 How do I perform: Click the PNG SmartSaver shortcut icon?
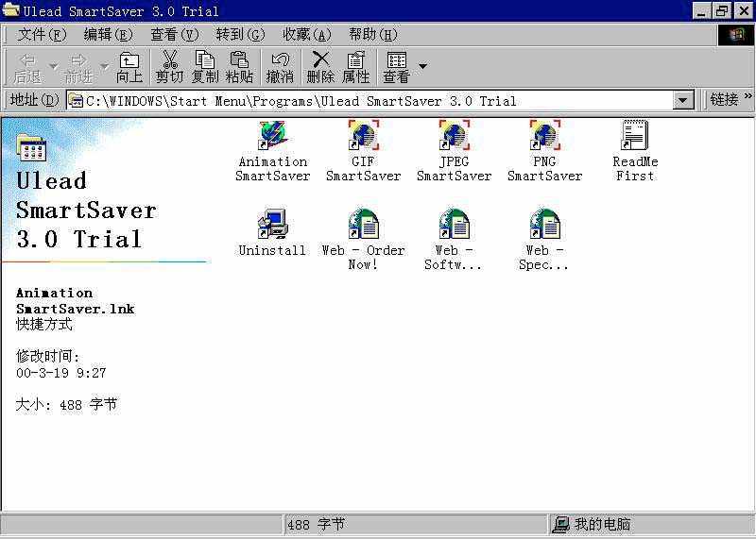[x=544, y=136]
